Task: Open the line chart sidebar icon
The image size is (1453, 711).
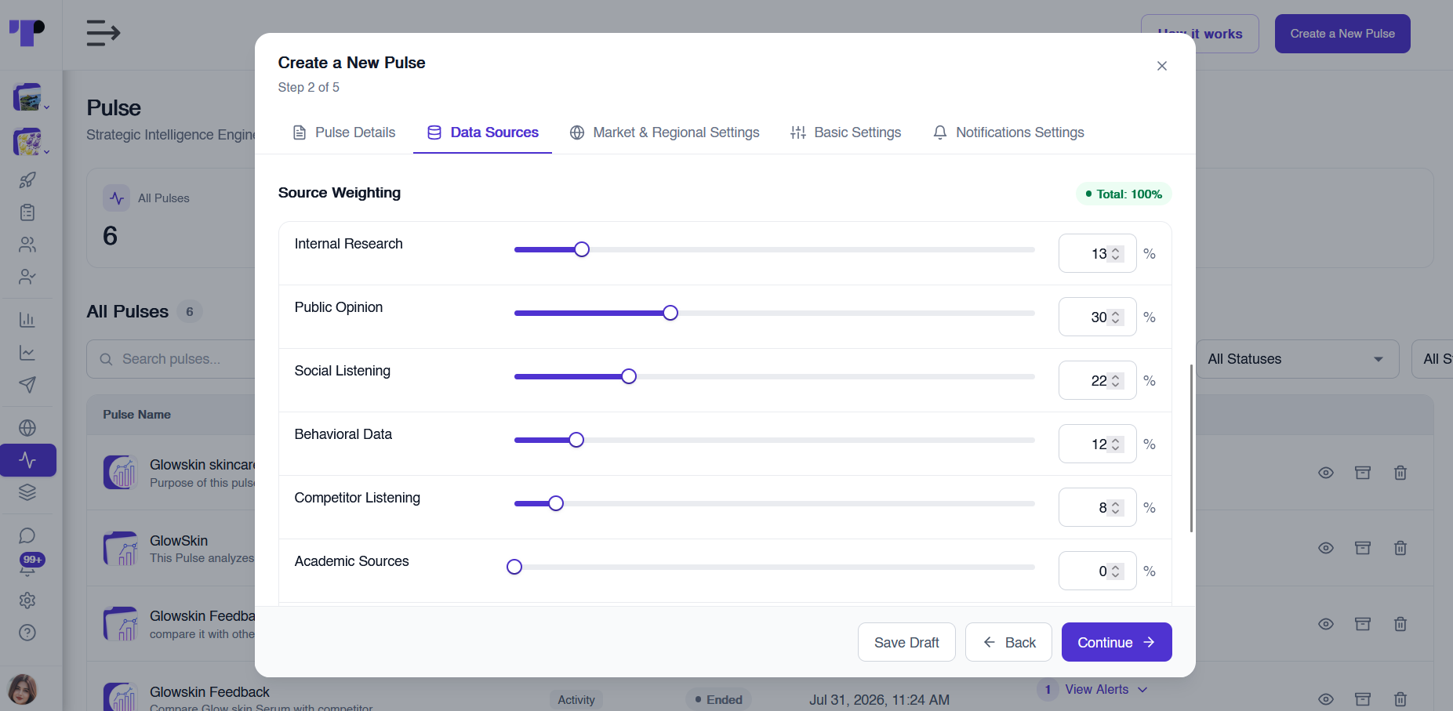Action: (27, 353)
